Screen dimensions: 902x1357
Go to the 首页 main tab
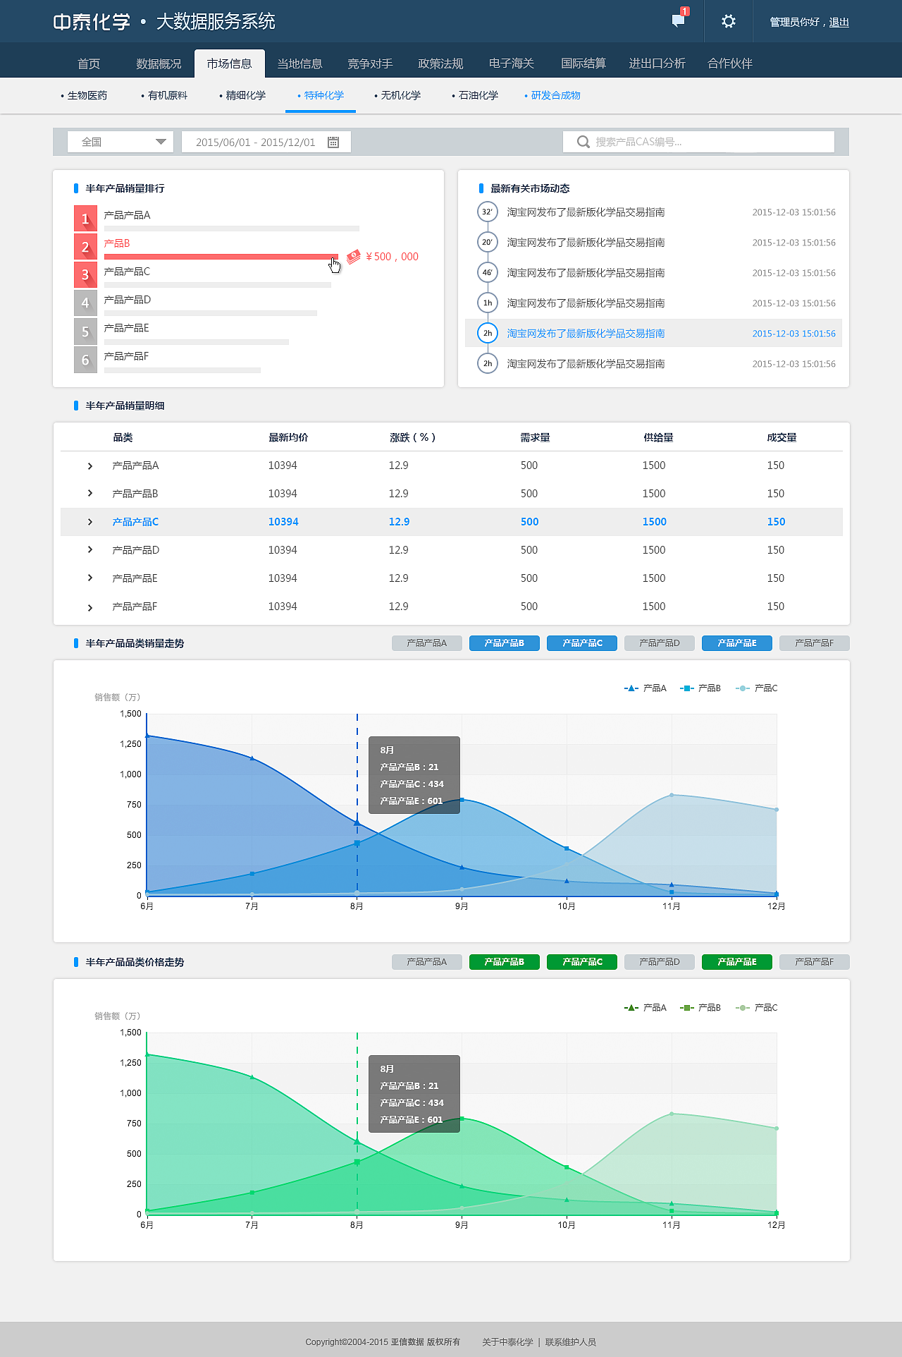(89, 63)
